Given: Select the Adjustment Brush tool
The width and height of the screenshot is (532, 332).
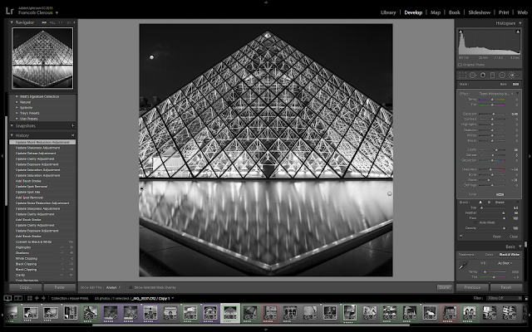Looking at the screenshot, I should tap(514, 75).
